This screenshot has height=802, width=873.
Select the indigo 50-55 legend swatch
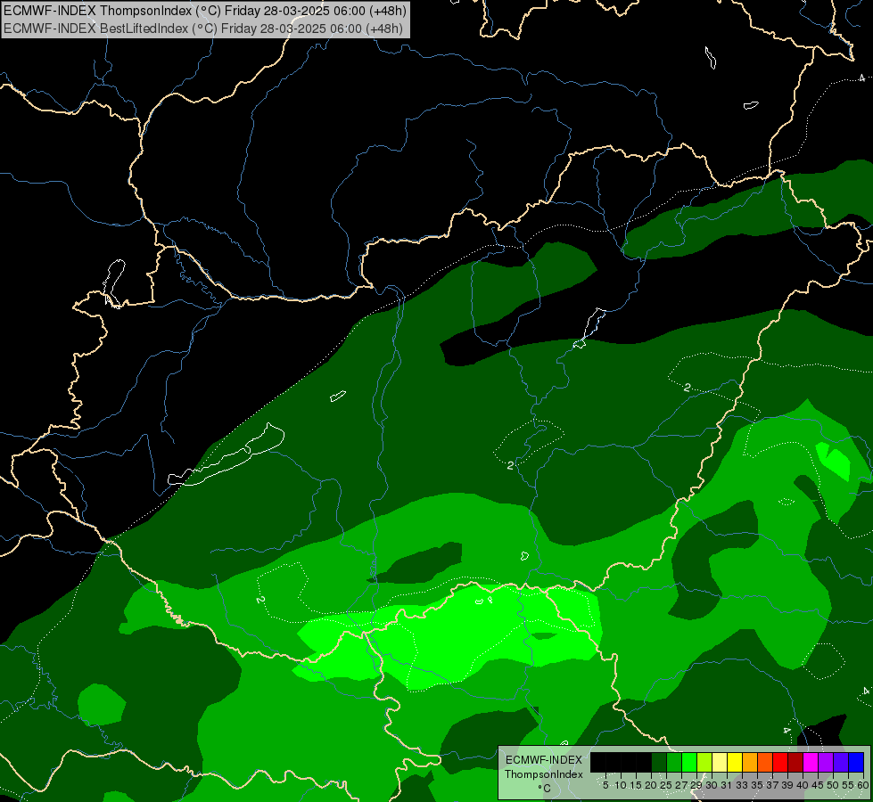841,762
